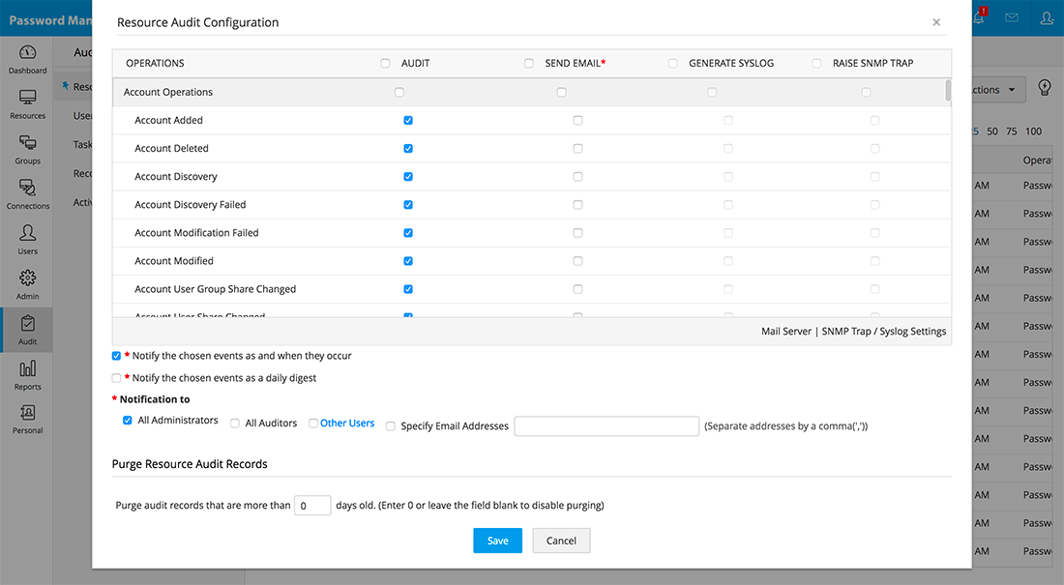Viewport: 1064px width, 585px height.
Task: Click the lightbulb tips icon
Action: point(1045,88)
